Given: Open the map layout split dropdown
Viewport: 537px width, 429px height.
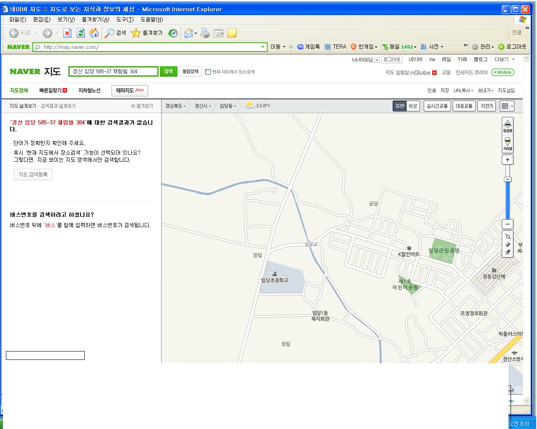Looking at the screenshot, I should 512,106.
